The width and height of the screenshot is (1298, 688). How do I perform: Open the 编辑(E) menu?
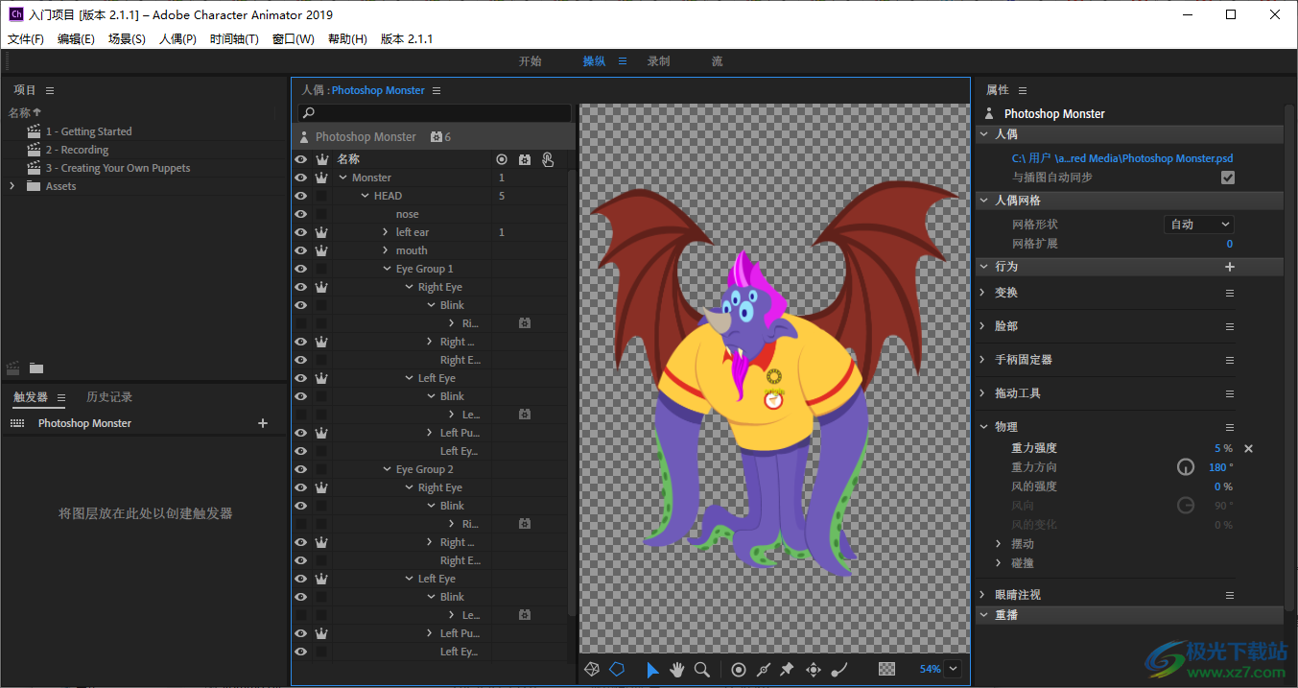coord(76,39)
